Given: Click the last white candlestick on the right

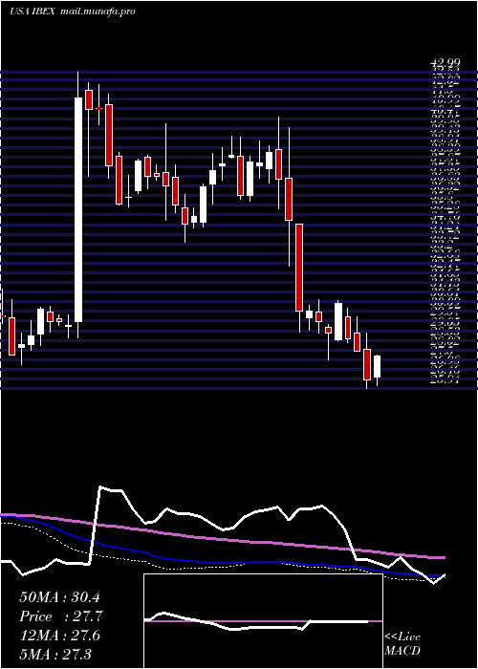Looking at the screenshot, I should tap(377, 366).
